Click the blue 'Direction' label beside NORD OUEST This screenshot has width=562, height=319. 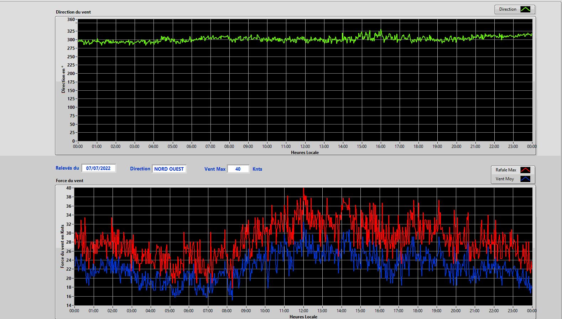pyautogui.click(x=140, y=169)
